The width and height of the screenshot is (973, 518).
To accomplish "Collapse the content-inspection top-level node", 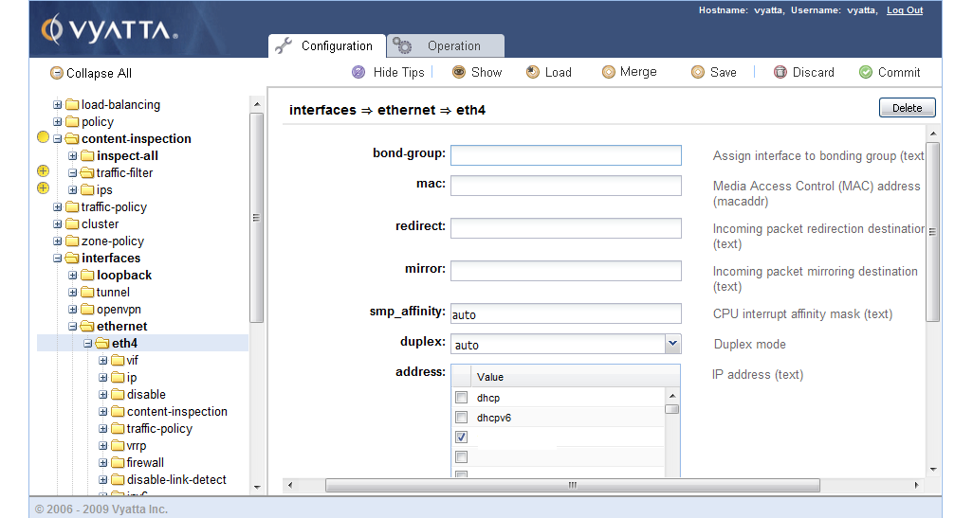I will [x=57, y=139].
